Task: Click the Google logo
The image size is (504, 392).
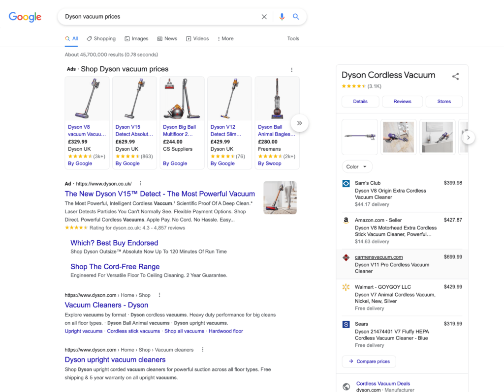Action: 25,17
